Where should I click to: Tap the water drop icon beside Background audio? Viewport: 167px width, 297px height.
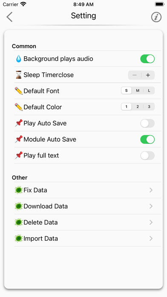click(x=19, y=59)
